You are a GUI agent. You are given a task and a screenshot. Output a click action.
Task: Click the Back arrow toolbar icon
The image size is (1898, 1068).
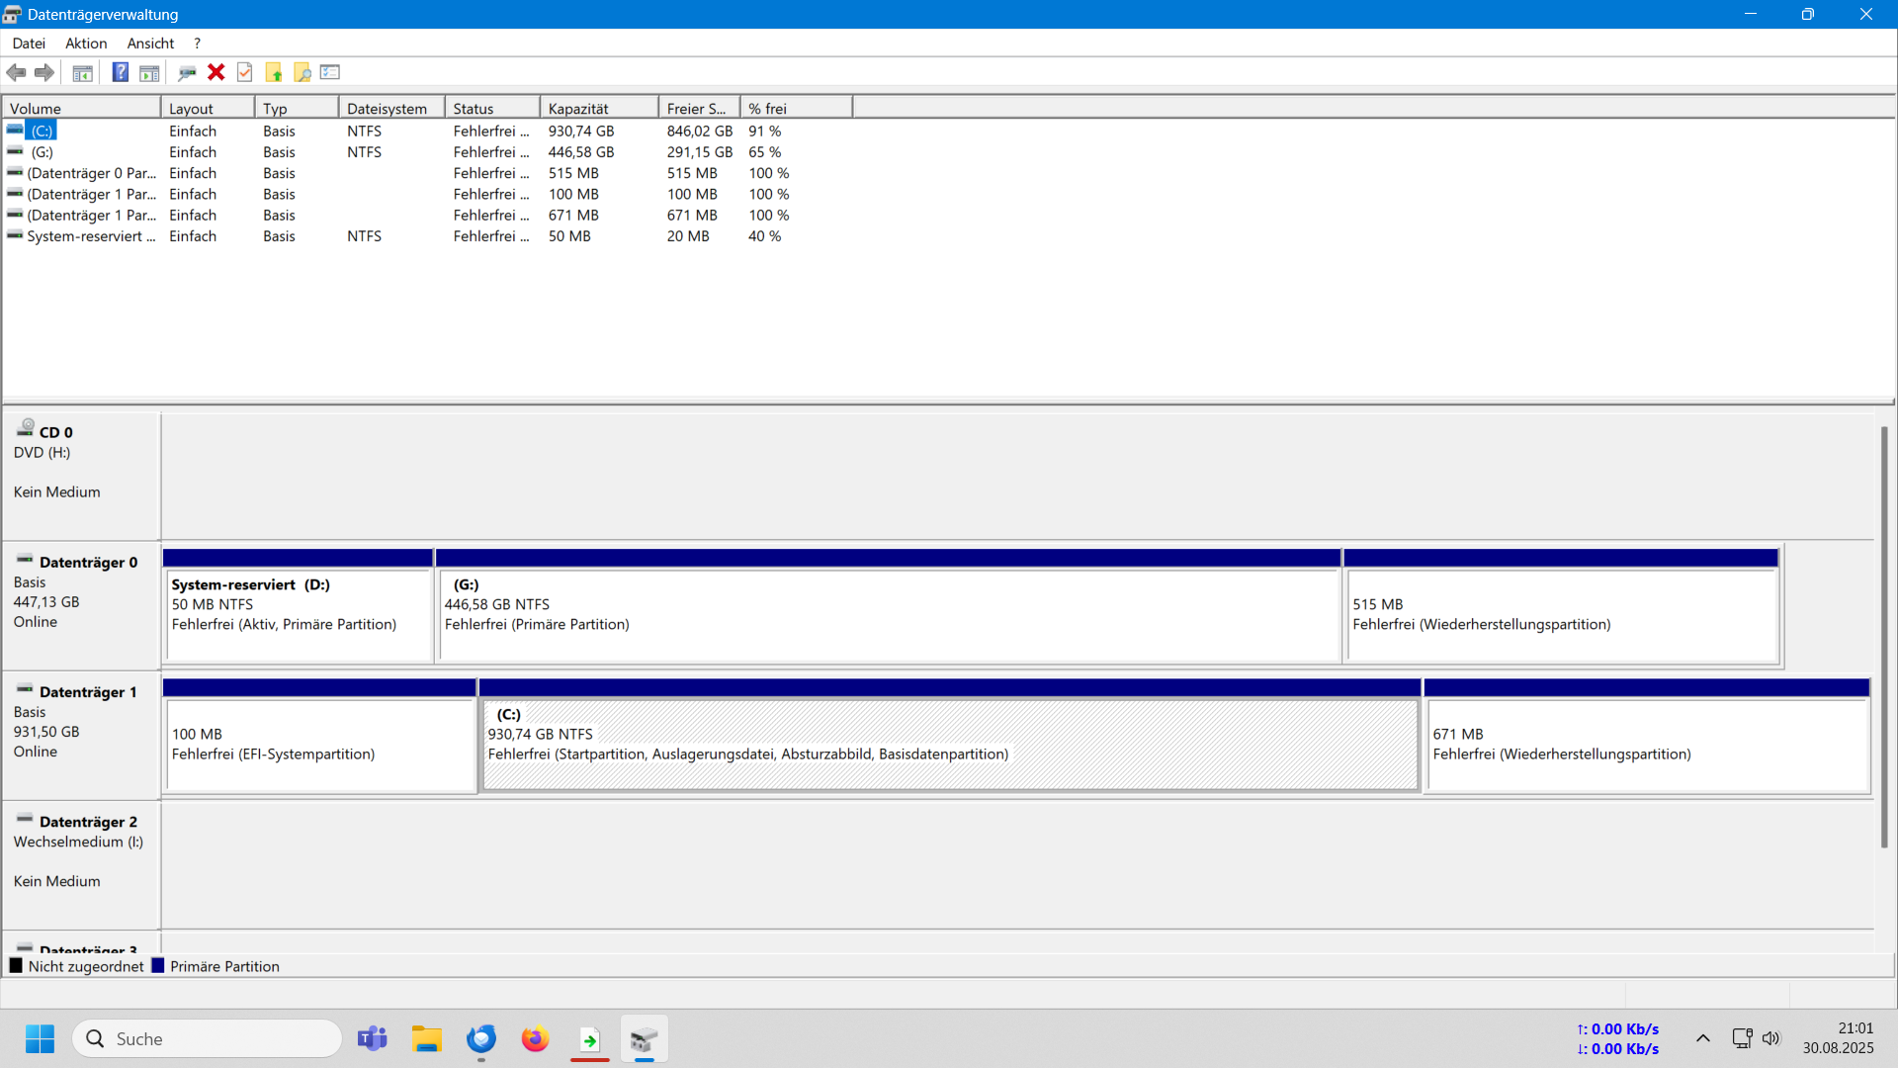[16, 72]
